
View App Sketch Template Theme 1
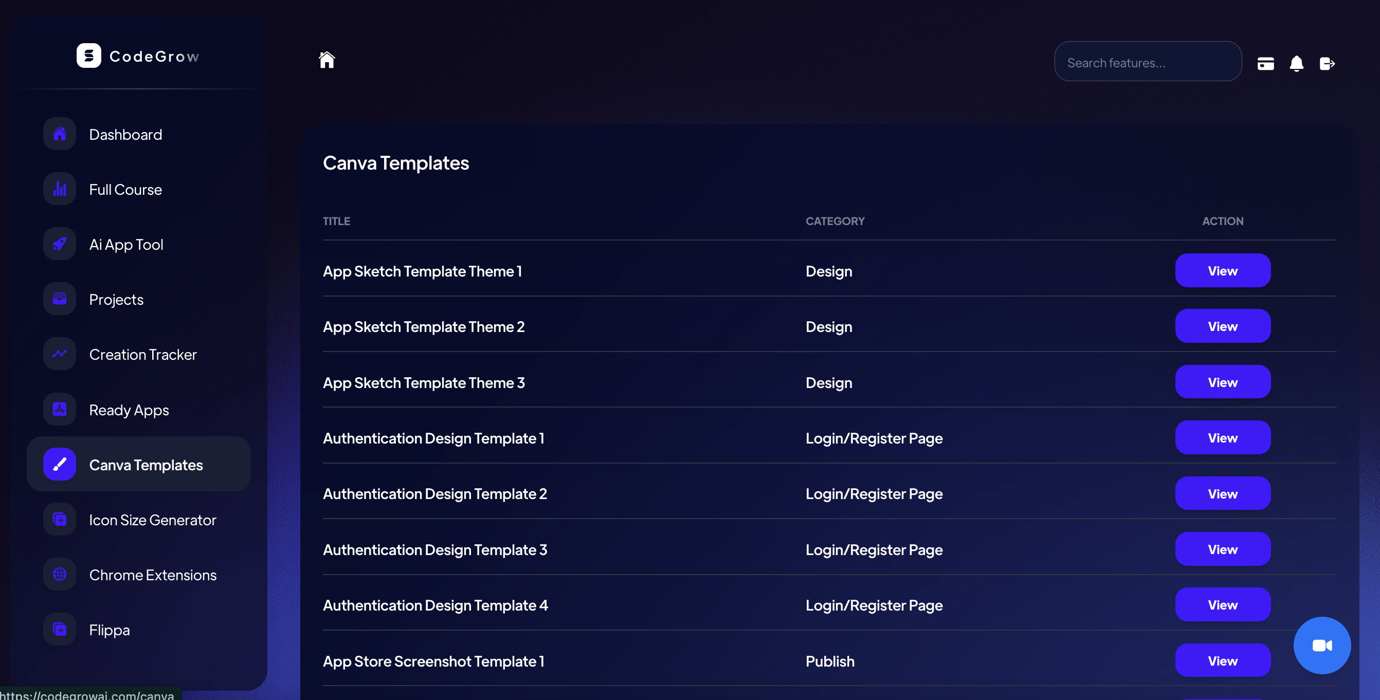click(x=1223, y=271)
